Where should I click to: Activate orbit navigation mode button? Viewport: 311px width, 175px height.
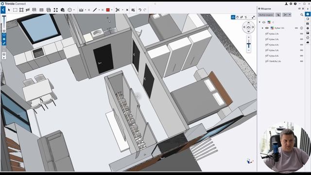point(233,17)
